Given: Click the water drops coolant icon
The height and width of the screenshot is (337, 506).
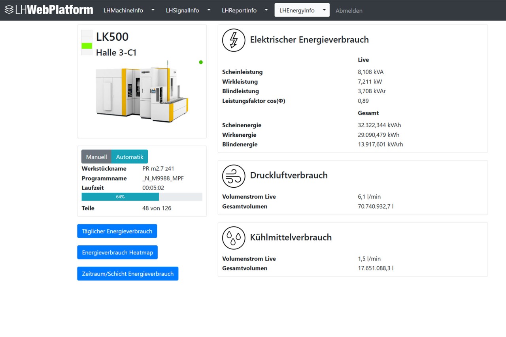Looking at the screenshot, I should [234, 238].
